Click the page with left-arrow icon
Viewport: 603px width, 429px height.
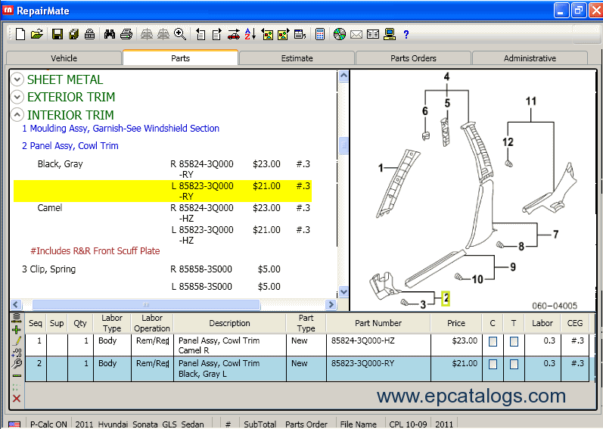coord(200,34)
